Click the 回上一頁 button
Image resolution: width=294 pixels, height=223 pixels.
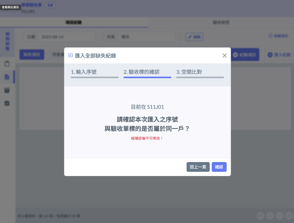click(198, 167)
